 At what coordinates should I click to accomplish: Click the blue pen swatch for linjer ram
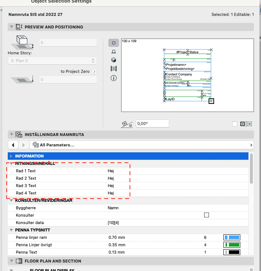point(232,237)
